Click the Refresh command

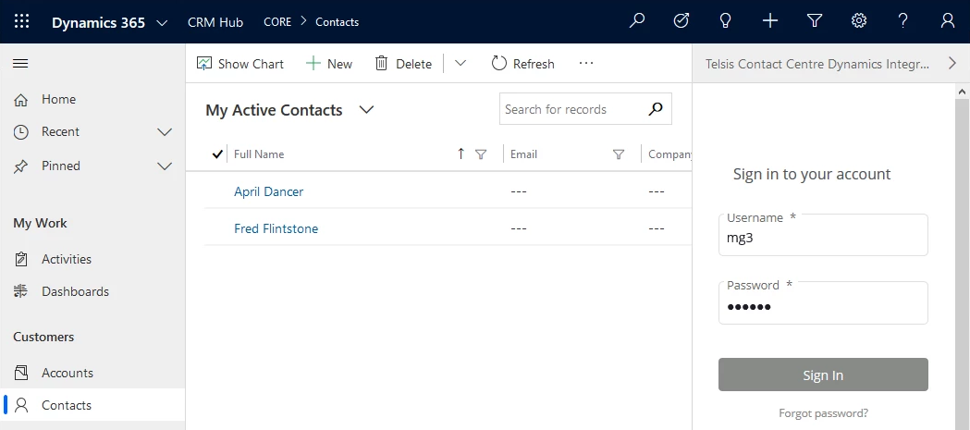click(x=522, y=64)
